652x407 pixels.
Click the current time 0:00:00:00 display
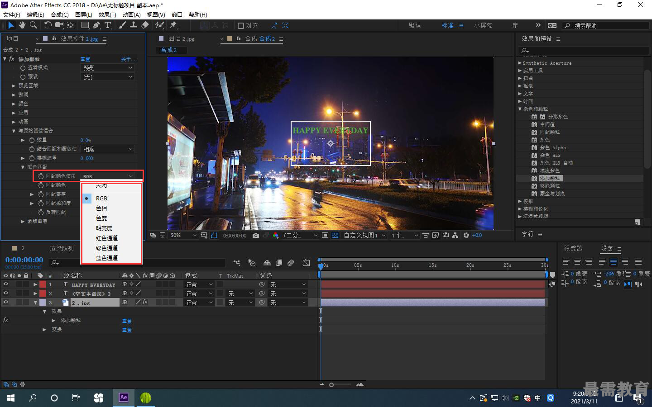coord(24,260)
